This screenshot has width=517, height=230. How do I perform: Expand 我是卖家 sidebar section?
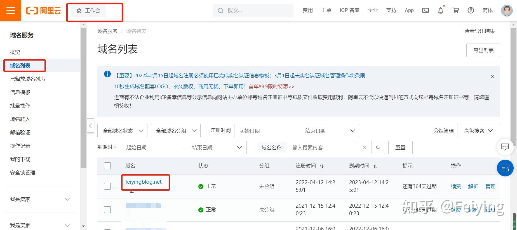tap(40, 199)
